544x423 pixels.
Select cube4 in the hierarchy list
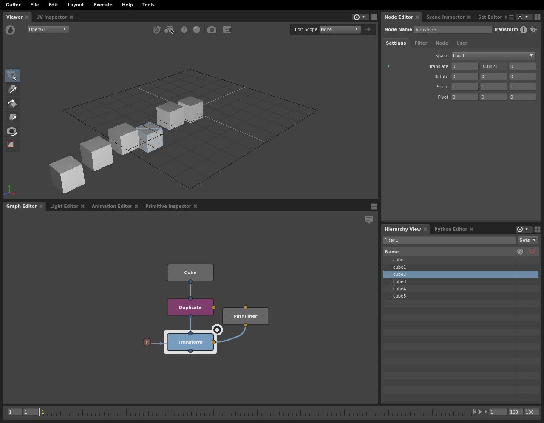coord(399,289)
